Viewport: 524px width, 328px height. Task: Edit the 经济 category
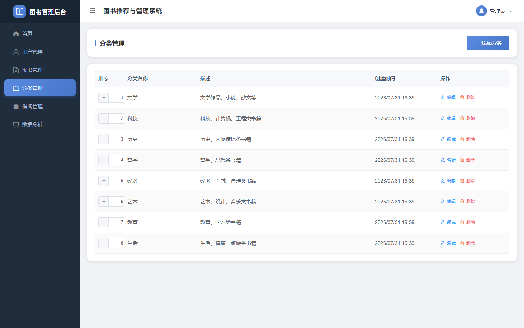click(x=448, y=181)
